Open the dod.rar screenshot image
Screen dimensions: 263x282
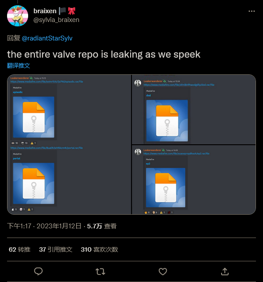click(x=194, y=110)
